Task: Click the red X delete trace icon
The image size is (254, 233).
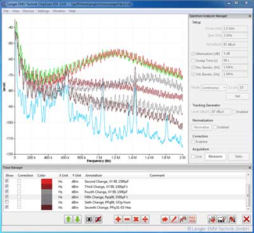Action: pyautogui.click(x=246, y=219)
